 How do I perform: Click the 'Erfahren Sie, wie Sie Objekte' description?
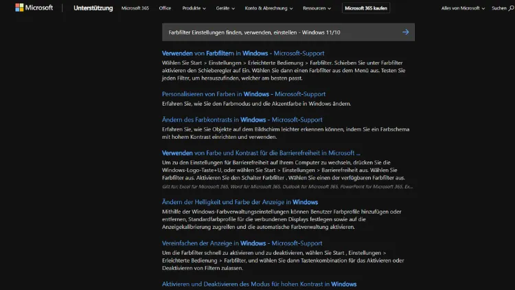pos(286,133)
